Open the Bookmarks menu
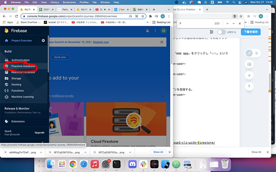This screenshot has width=276, height=172. tap(69, 2)
